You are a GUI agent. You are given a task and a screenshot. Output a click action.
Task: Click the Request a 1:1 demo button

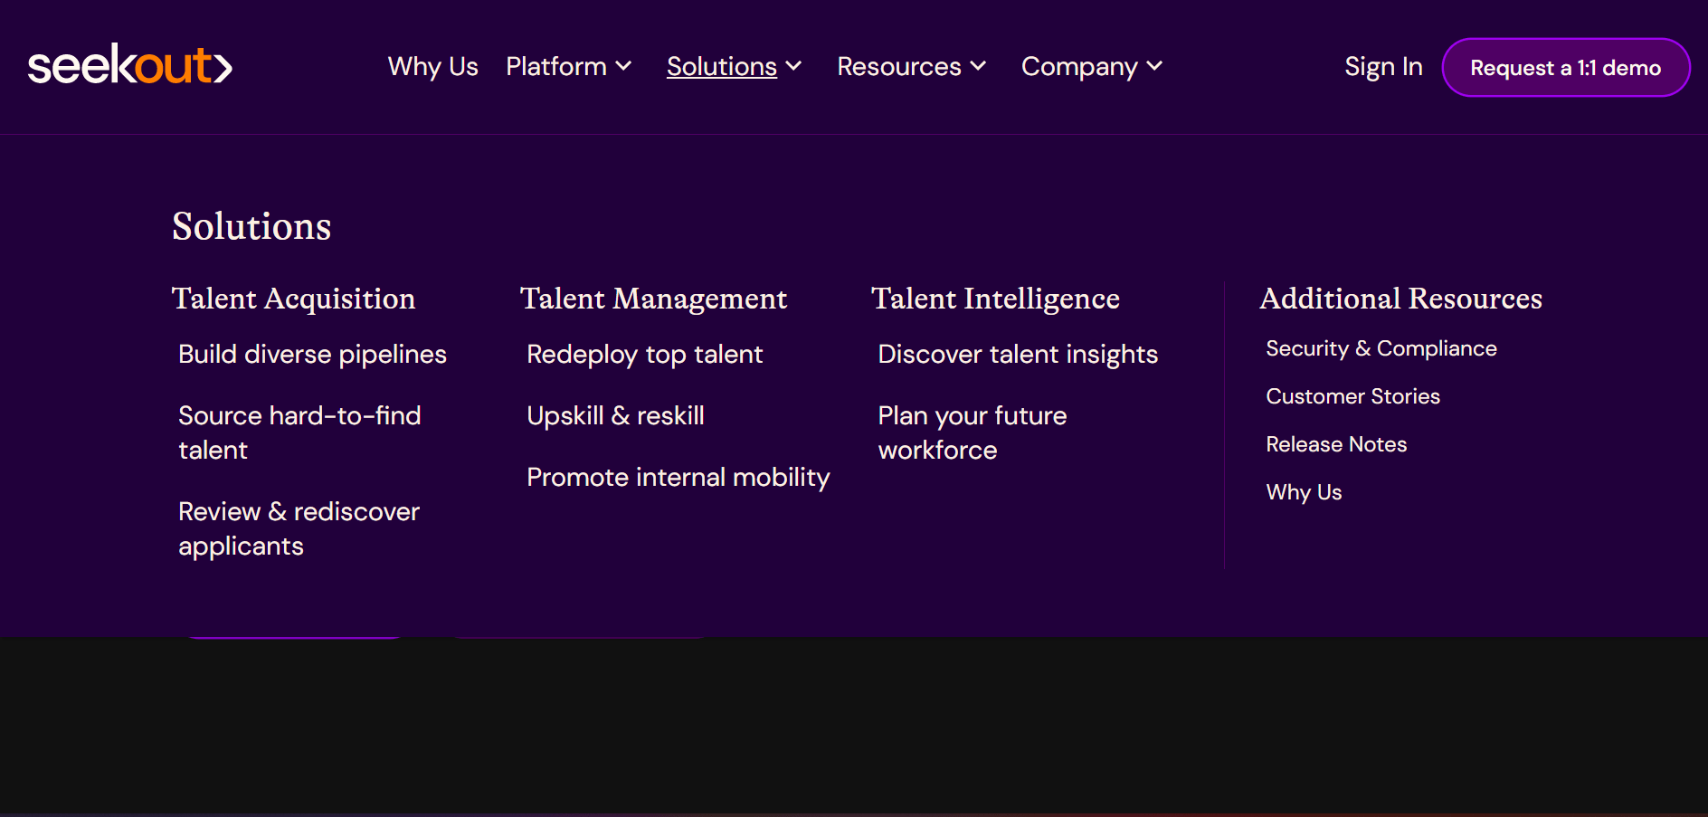pos(1565,67)
